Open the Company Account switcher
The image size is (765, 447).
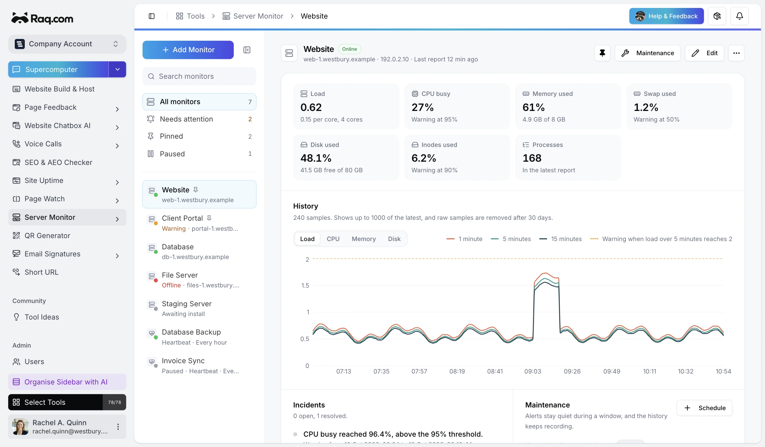pyautogui.click(x=67, y=44)
